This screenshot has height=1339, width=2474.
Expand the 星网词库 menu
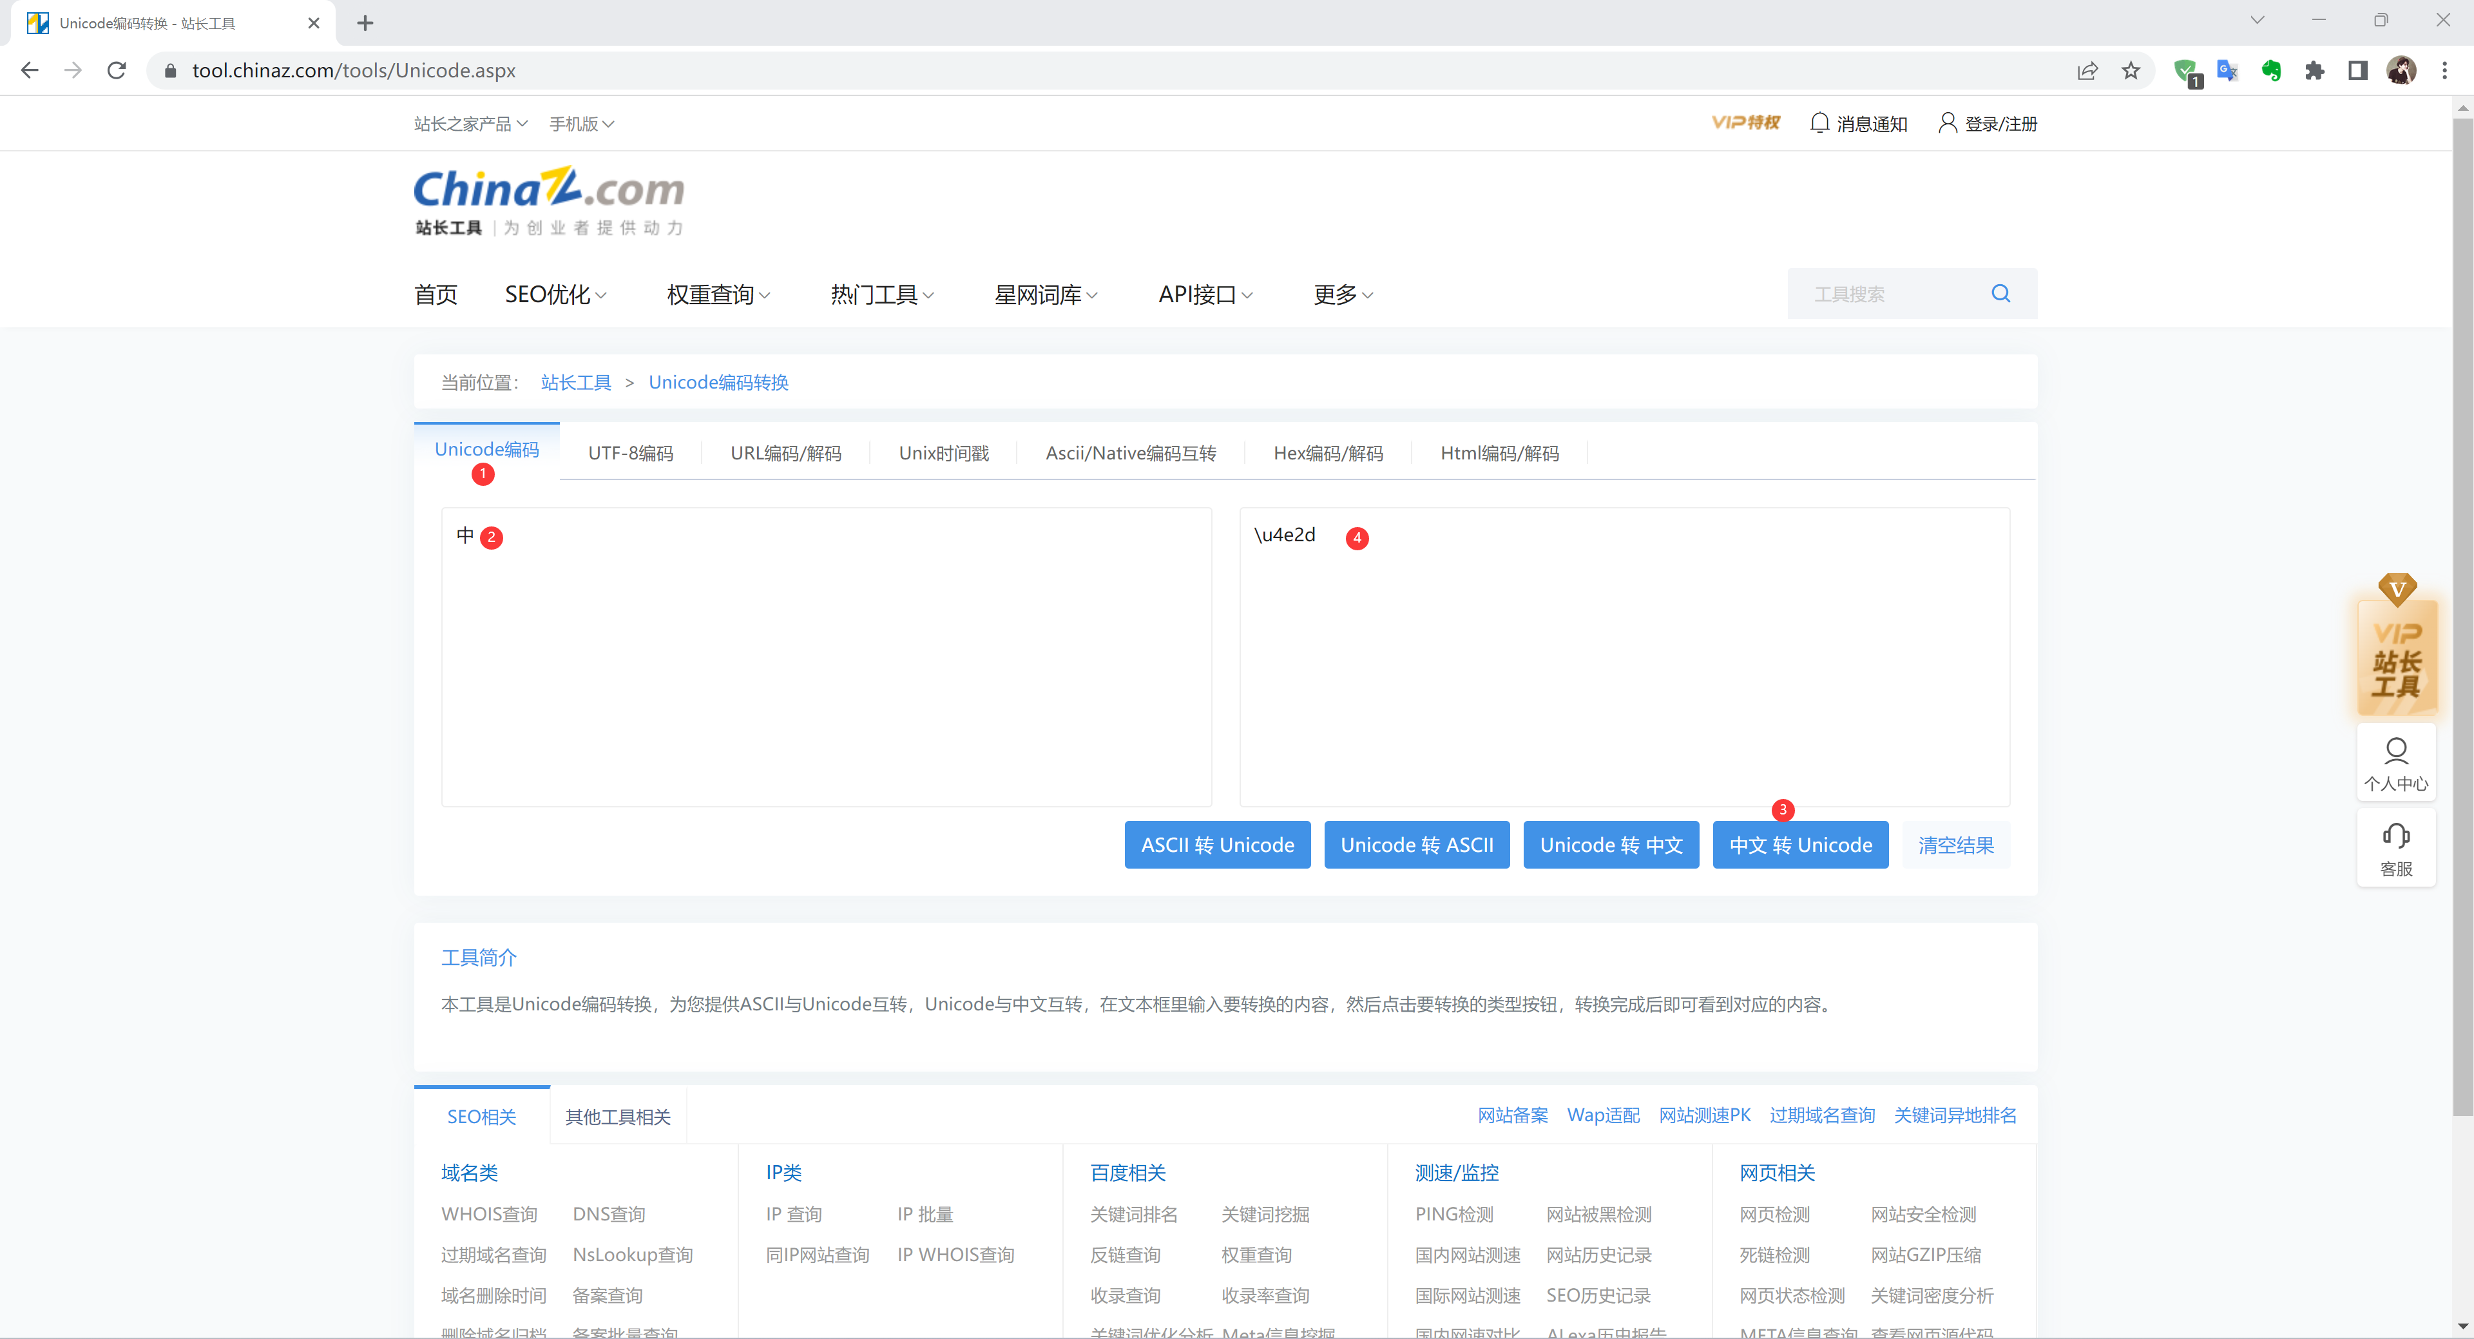pyautogui.click(x=1046, y=294)
